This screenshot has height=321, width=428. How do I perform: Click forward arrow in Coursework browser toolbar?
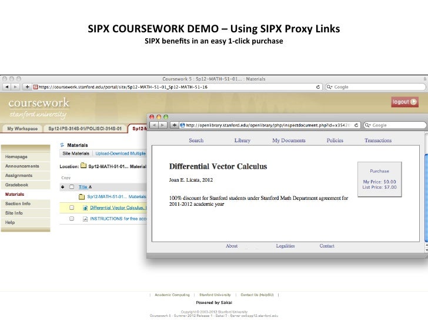[15, 87]
